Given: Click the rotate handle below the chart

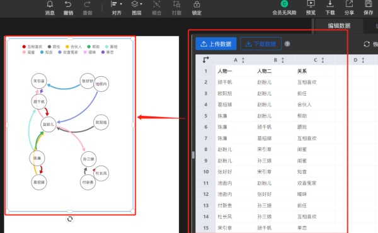Looking at the screenshot, I should pos(70,219).
